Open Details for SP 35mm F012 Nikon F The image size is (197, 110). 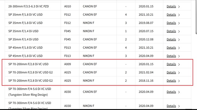[171, 23]
